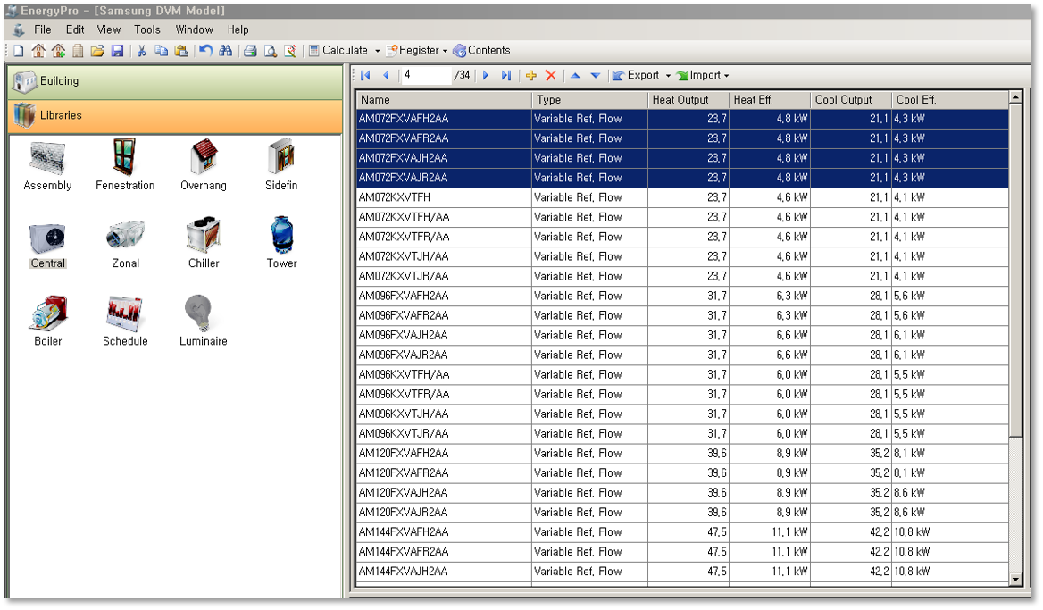Open the Calculate dropdown arrow

point(377,51)
